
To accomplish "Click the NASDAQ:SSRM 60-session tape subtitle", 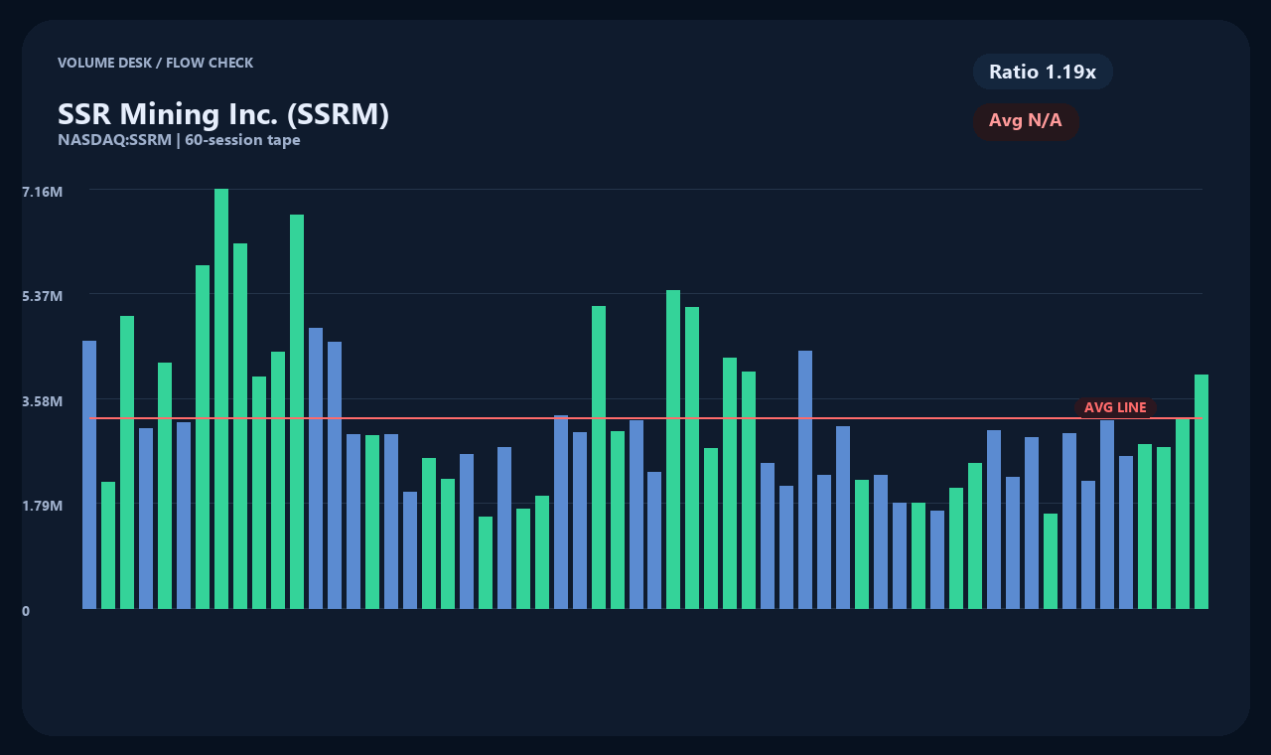I will click(x=179, y=140).
